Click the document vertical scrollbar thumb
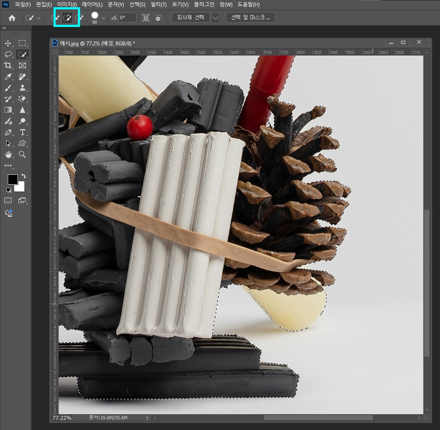This screenshot has height=430, width=440. click(x=427, y=283)
